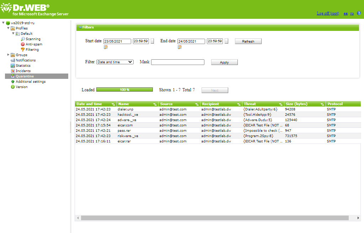Open the Scanning settings section

pos(33,39)
